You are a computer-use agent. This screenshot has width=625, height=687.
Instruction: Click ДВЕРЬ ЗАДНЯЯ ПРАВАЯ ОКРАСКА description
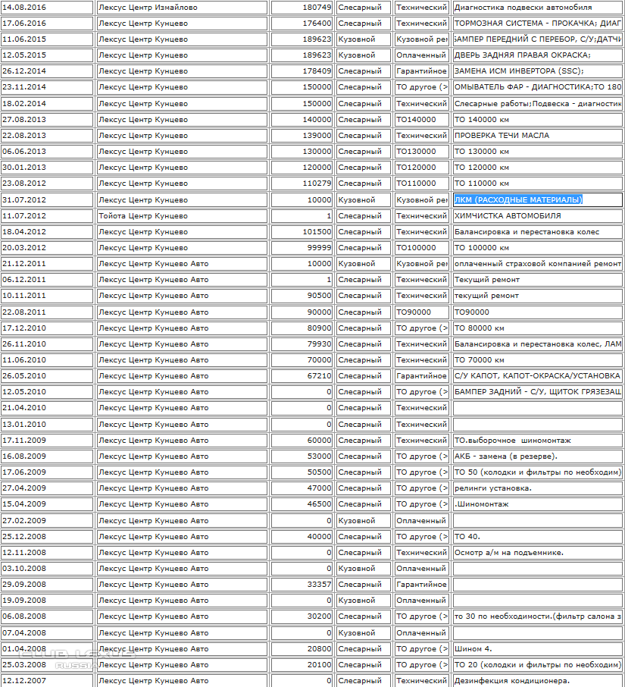[x=537, y=55]
